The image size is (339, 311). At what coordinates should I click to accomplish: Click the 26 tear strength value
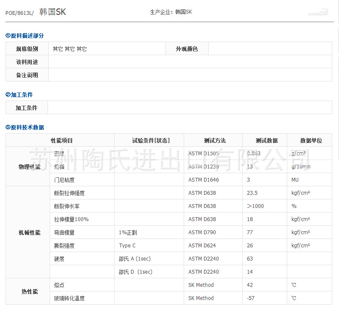tap(250, 246)
